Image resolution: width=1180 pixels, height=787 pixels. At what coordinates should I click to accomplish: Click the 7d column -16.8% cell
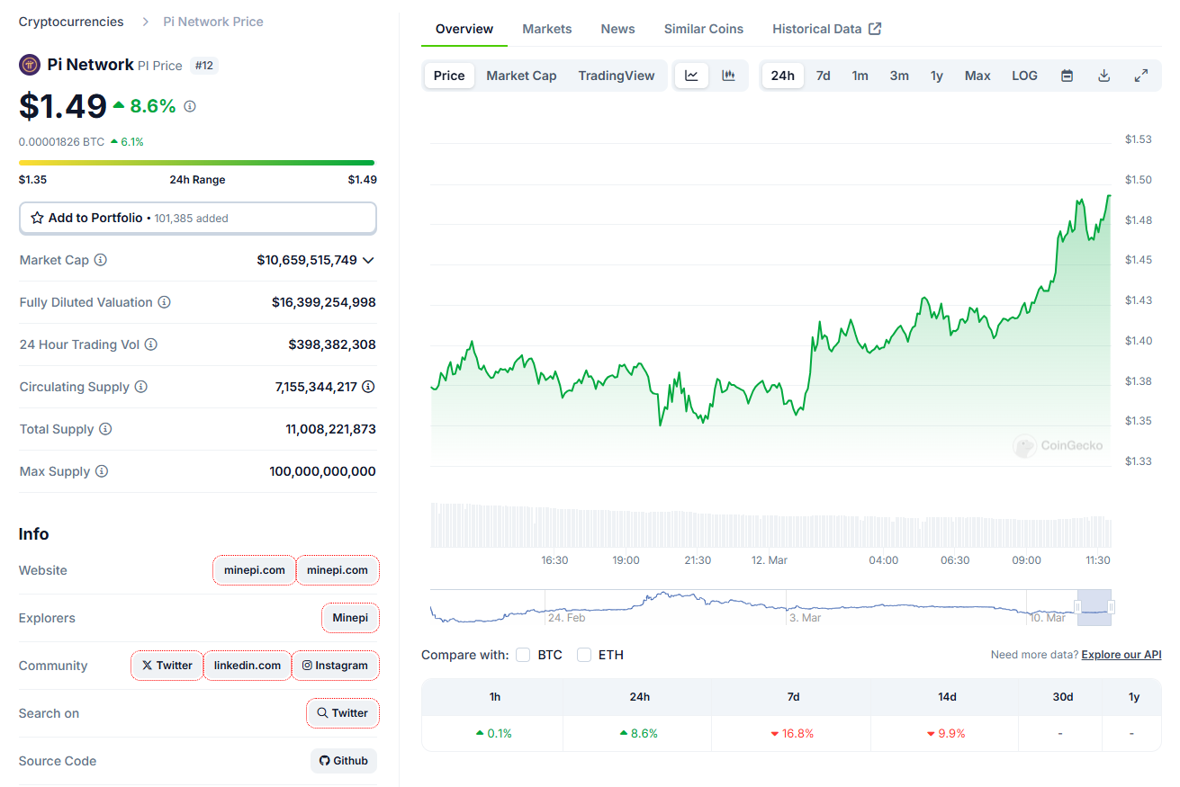[793, 733]
